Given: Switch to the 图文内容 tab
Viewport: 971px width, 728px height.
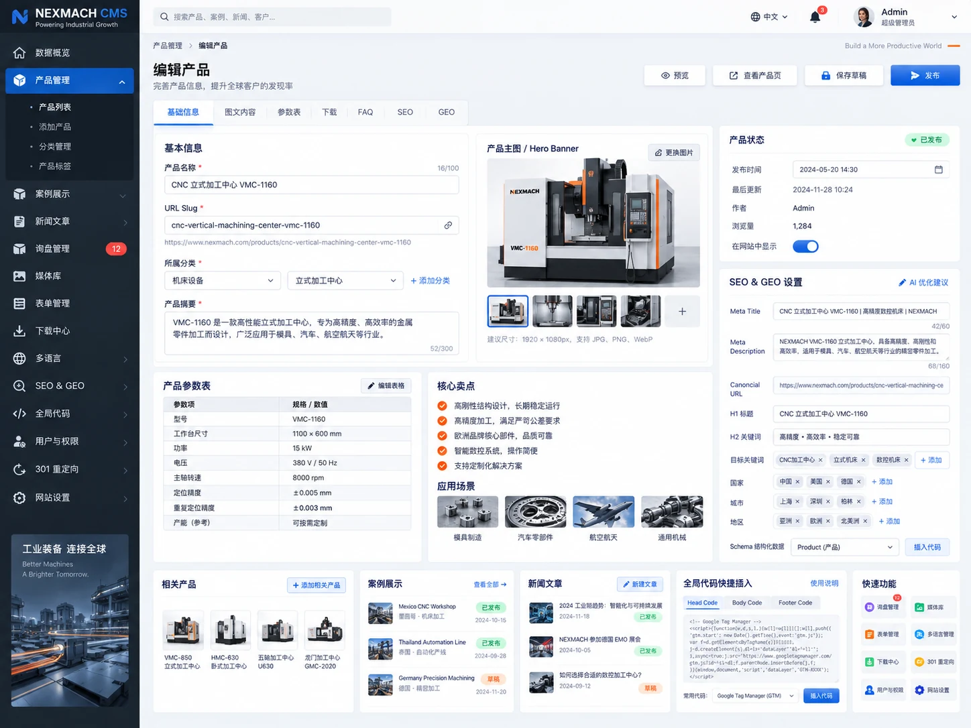Looking at the screenshot, I should 240,112.
